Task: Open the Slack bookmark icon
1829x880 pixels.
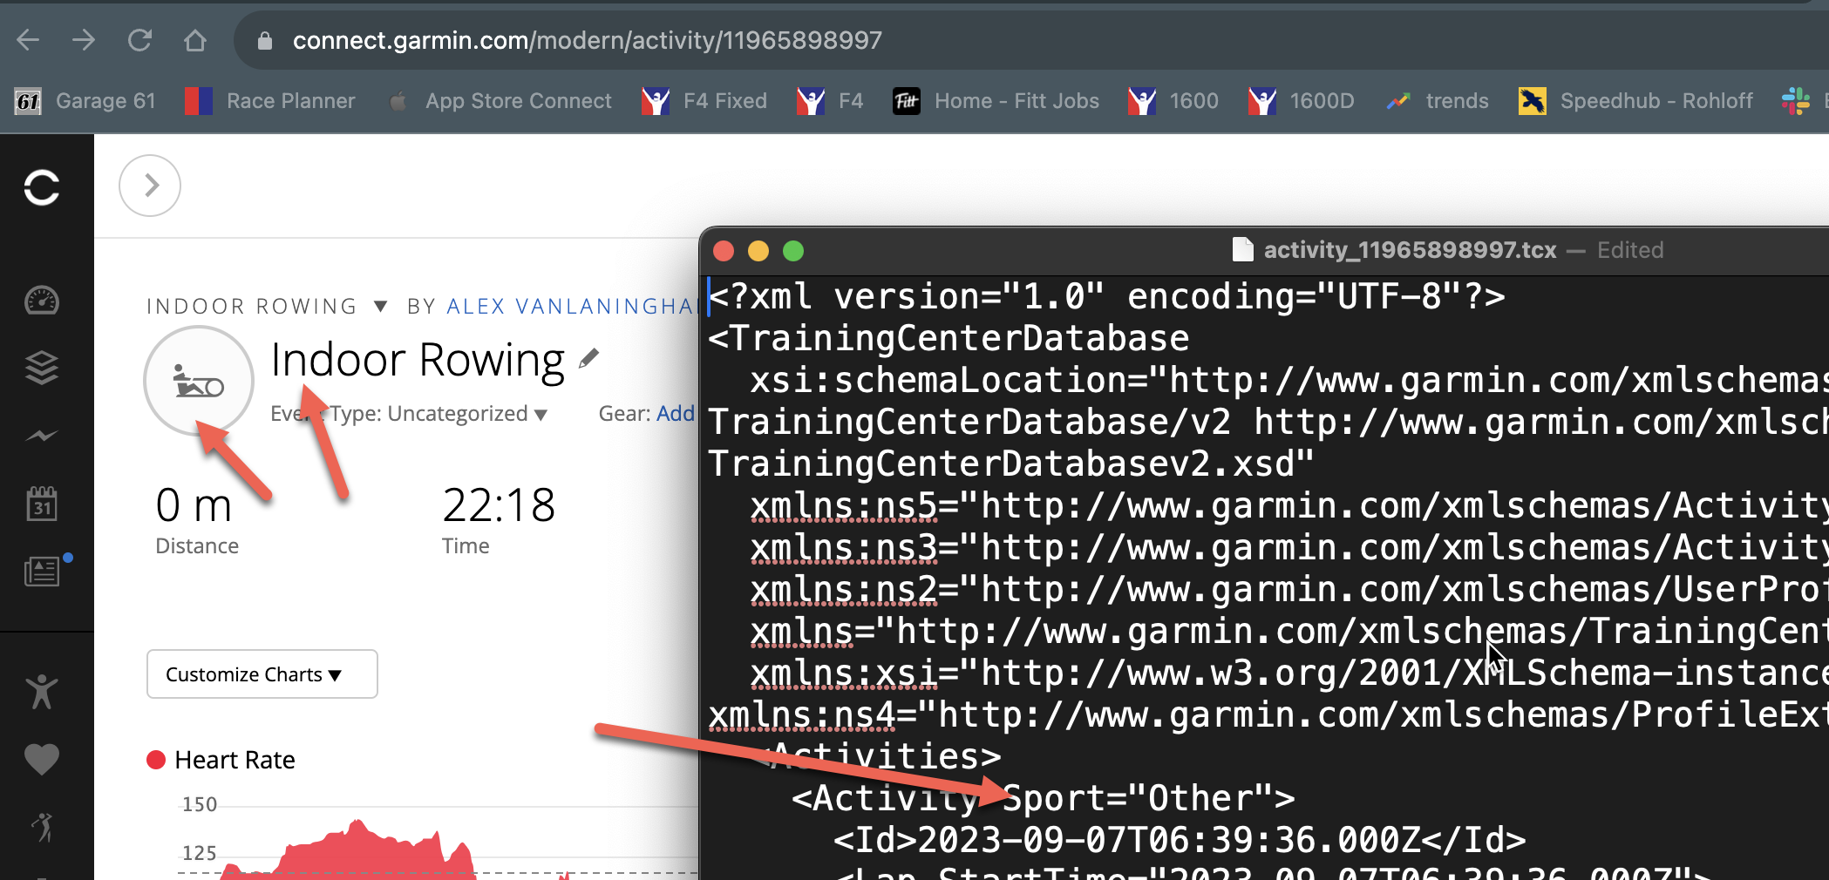Action: tap(1796, 101)
